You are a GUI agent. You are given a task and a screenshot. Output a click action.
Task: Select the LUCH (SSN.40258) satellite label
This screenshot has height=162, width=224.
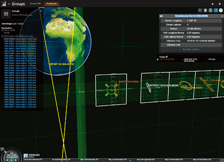coord(129,82)
